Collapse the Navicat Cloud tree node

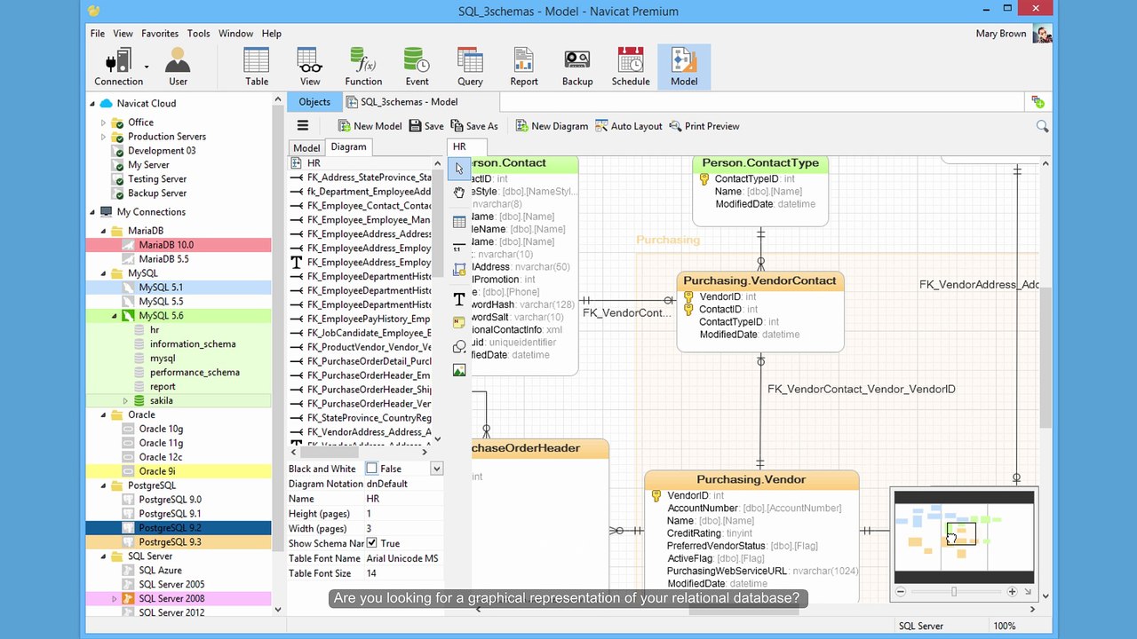92,104
